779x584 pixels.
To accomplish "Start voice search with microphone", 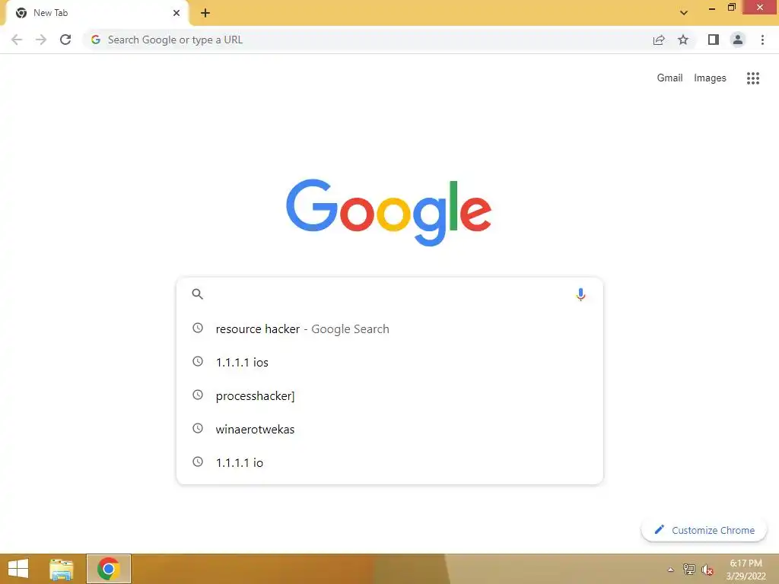I will pyautogui.click(x=580, y=294).
